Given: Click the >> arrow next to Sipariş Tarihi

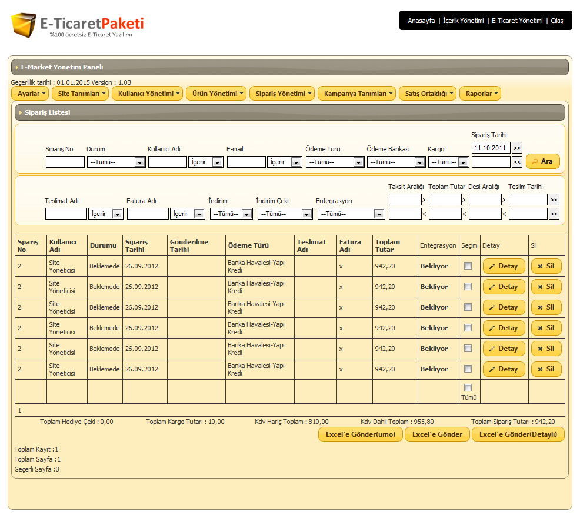Looking at the screenshot, I should (516, 148).
